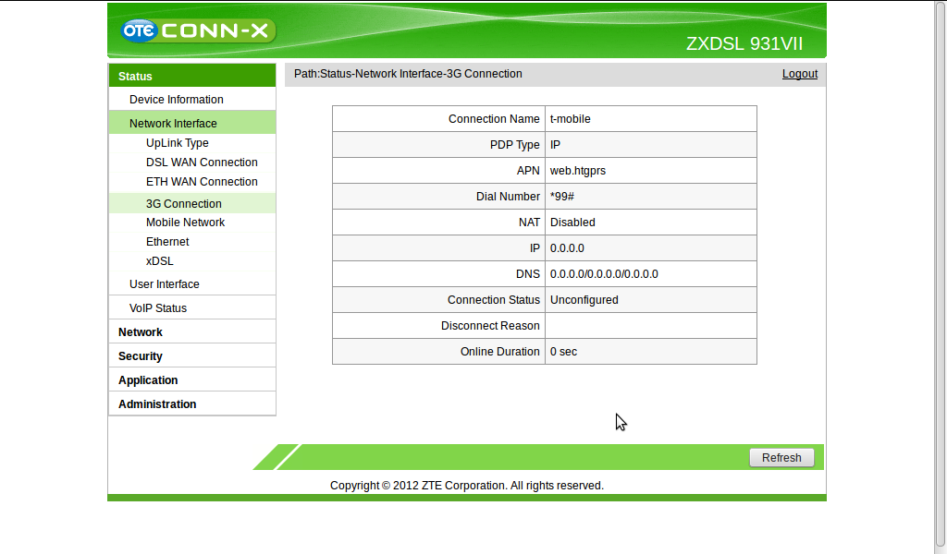Click the OTE CONN-X logo
This screenshot has height=554, width=947.
[198, 30]
